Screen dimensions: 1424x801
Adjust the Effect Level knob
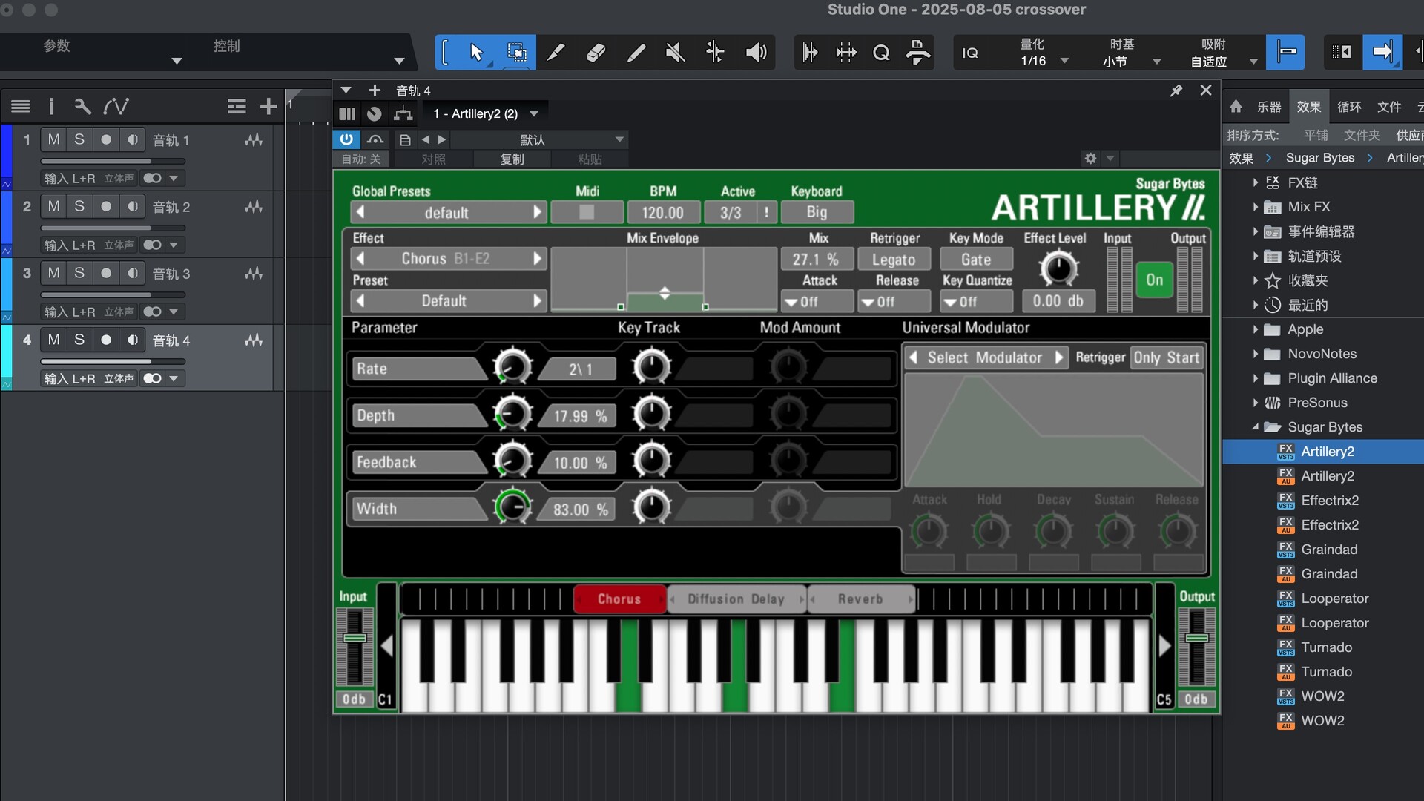point(1058,269)
